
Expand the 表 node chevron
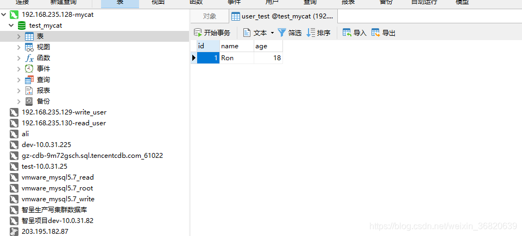coord(19,36)
